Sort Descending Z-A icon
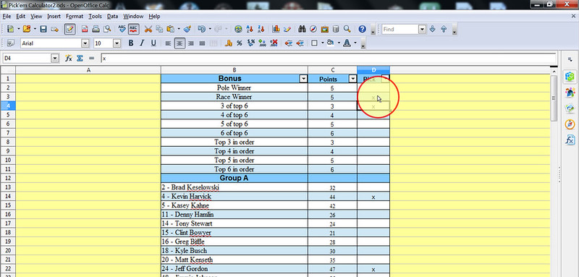 pyautogui.click(x=261, y=29)
